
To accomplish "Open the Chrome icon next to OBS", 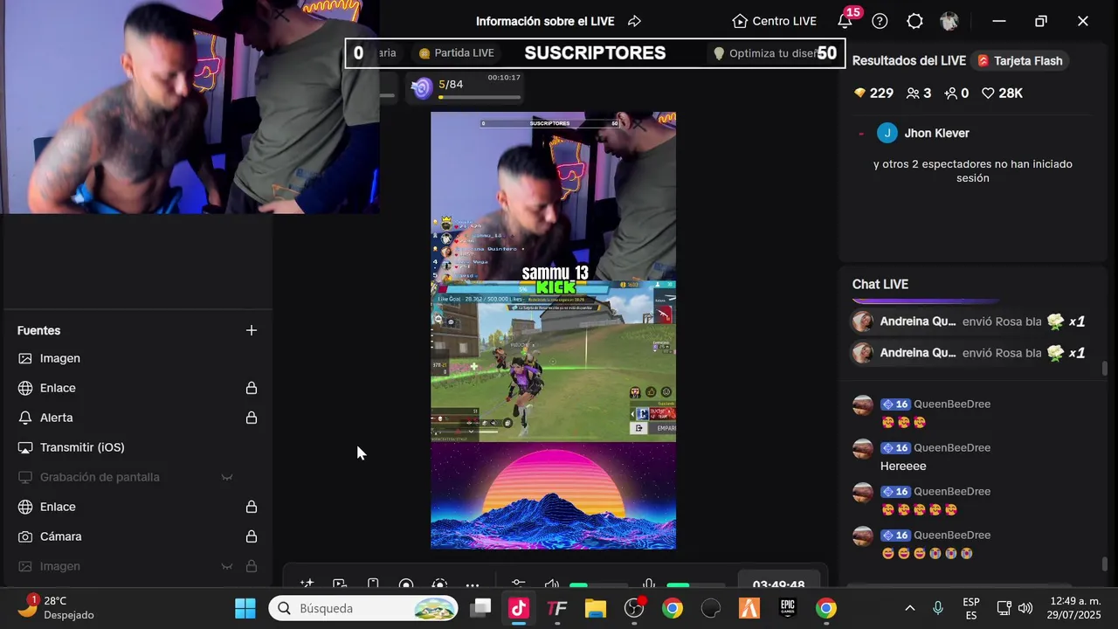I will tap(673, 609).
